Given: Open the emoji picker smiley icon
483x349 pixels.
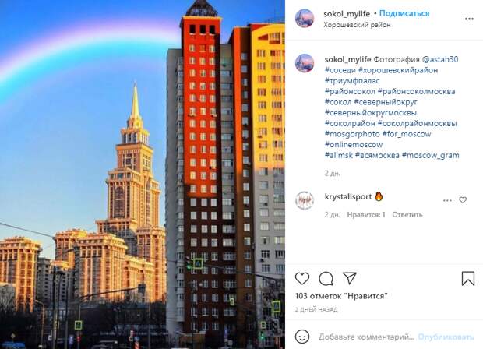Looking at the screenshot, I should pyautogui.click(x=302, y=337).
